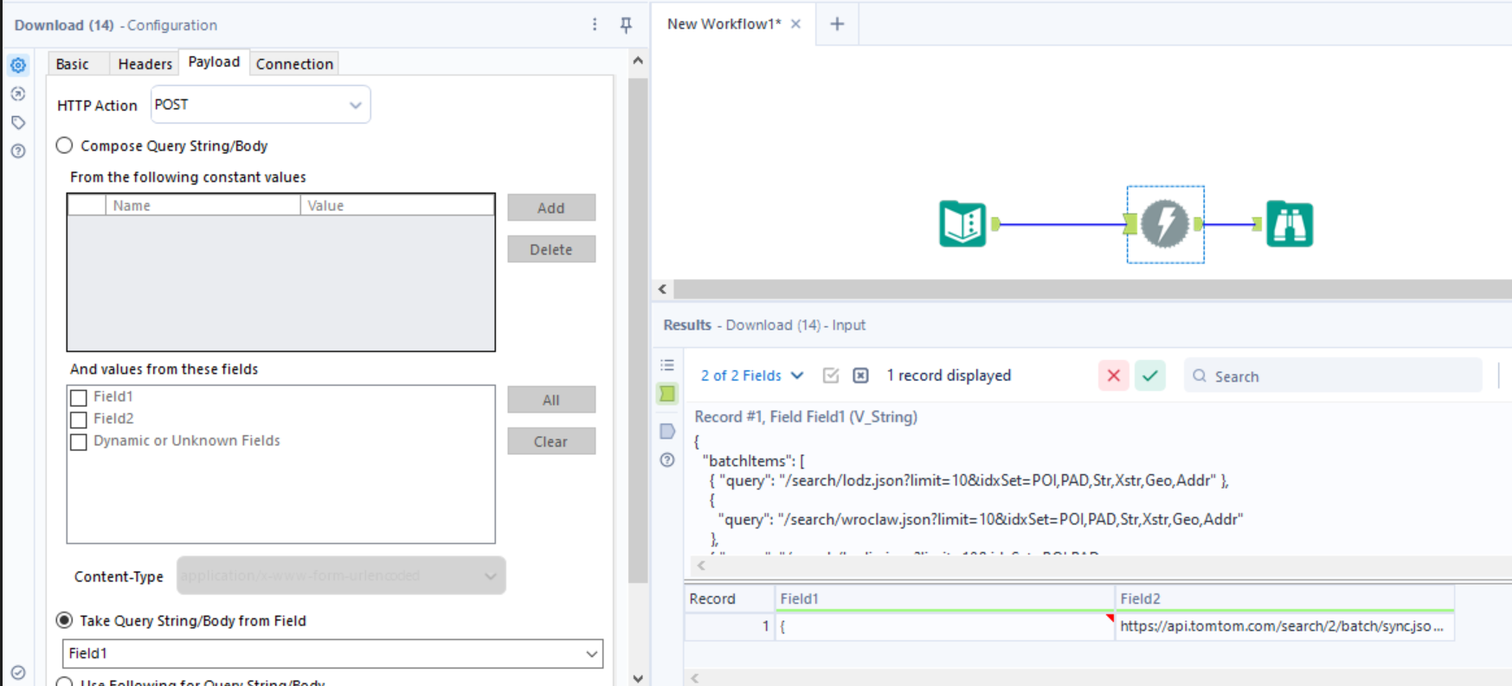Open the Content-Type dropdown
The width and height of the screenshot is (1512, 686).
point(341,575)
